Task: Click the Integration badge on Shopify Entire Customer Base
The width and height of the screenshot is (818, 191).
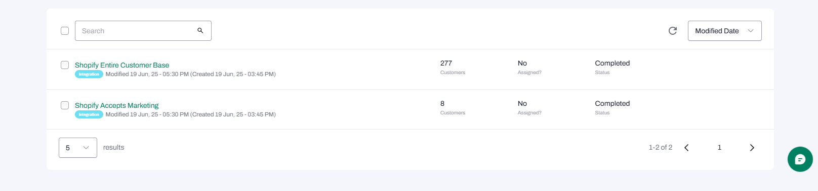Action: point(89,74)
